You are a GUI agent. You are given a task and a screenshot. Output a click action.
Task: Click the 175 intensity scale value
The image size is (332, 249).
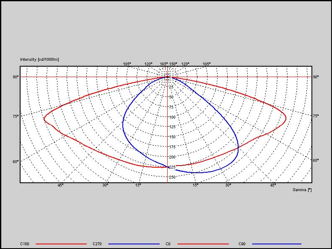point(172,147)
